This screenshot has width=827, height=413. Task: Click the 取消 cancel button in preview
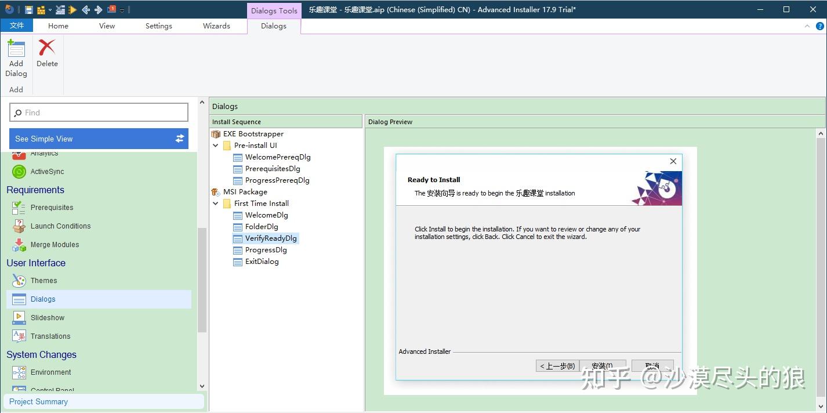tap(652, 366)
